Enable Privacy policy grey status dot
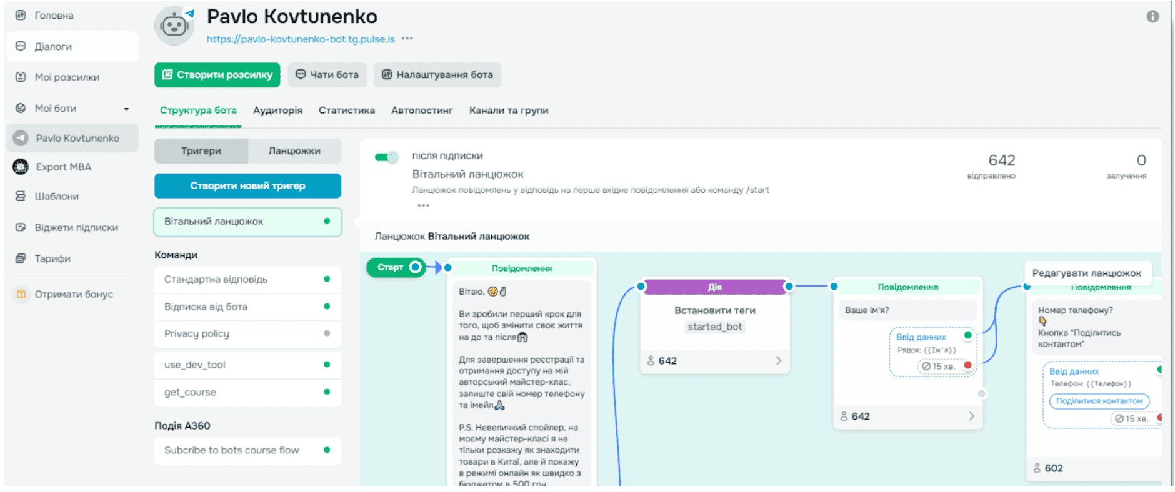The width and height of the screenshot is (1175, 492). coord(327,333)
